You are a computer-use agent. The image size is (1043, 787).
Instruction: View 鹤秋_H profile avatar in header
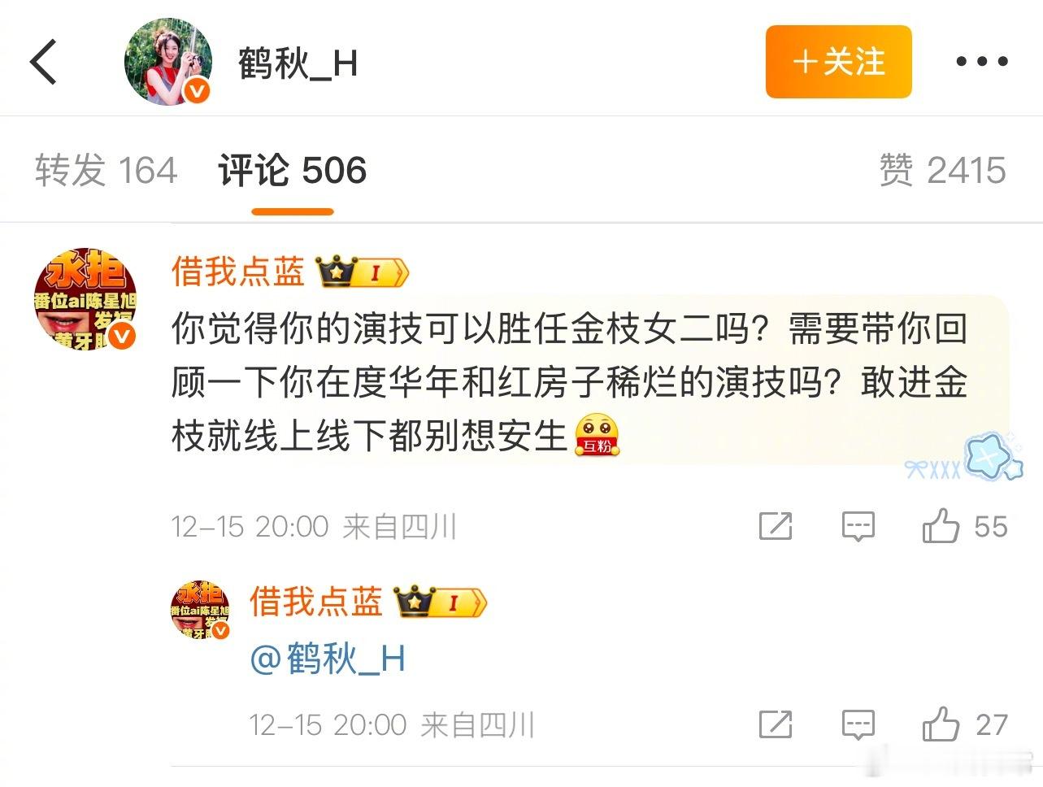168,62
